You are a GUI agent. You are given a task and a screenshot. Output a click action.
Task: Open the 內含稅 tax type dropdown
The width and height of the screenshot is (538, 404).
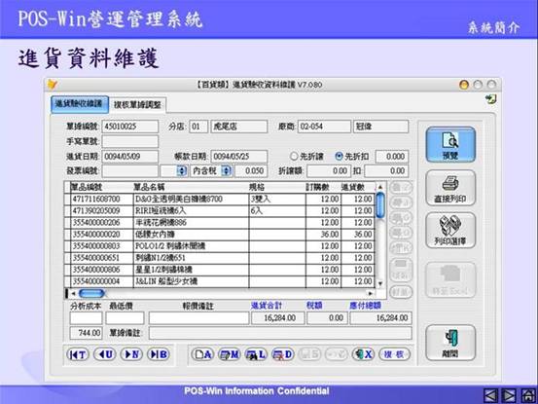coord(227,170)
